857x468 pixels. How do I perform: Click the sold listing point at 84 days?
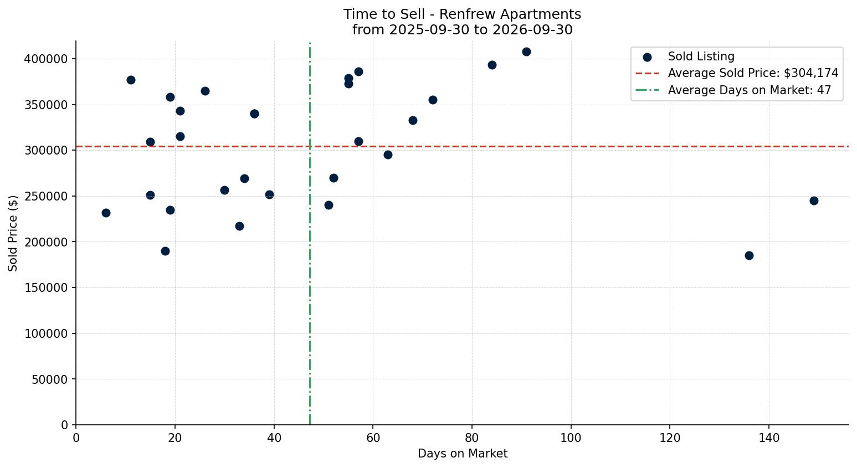(x=492, y=65)
